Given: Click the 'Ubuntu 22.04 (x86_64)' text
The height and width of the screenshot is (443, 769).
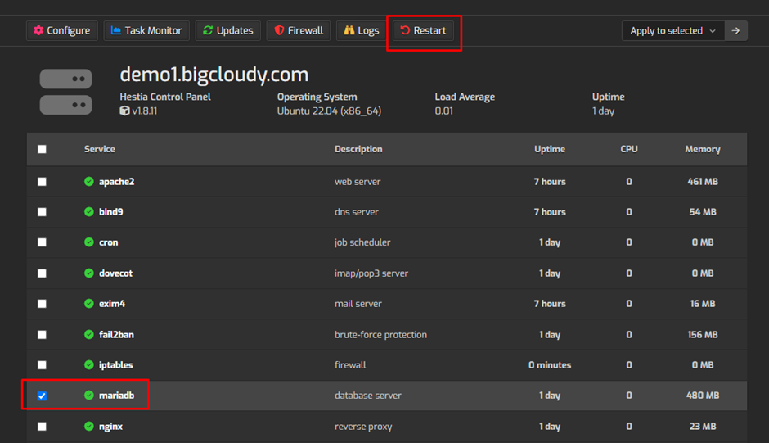Looking at the screenshot, I should tap(329, 111).
